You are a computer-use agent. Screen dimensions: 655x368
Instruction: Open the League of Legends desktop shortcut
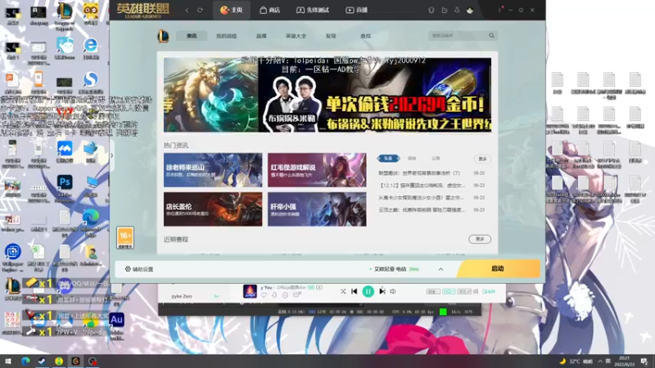(65, 15)
